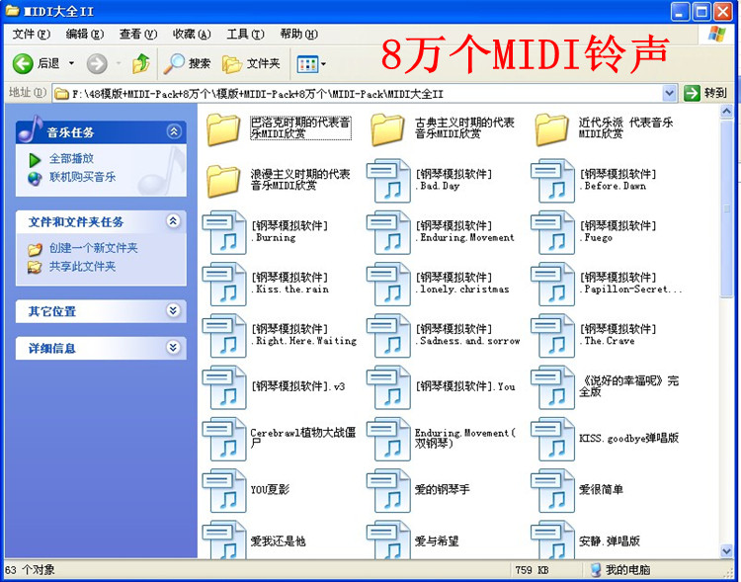
Task: Click the vertical scrollbar down arrow
Action: [727, 550]
